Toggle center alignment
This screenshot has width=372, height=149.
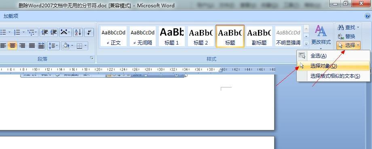click(x=13, y=46)
